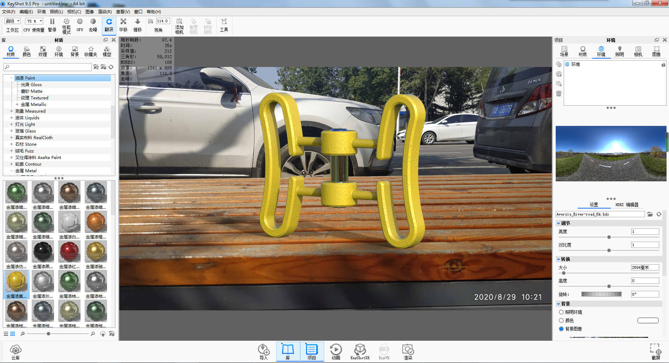Expand the 玻璃 Glass category
The height and width of the screenshot is (363, 669).
point(12,131)
